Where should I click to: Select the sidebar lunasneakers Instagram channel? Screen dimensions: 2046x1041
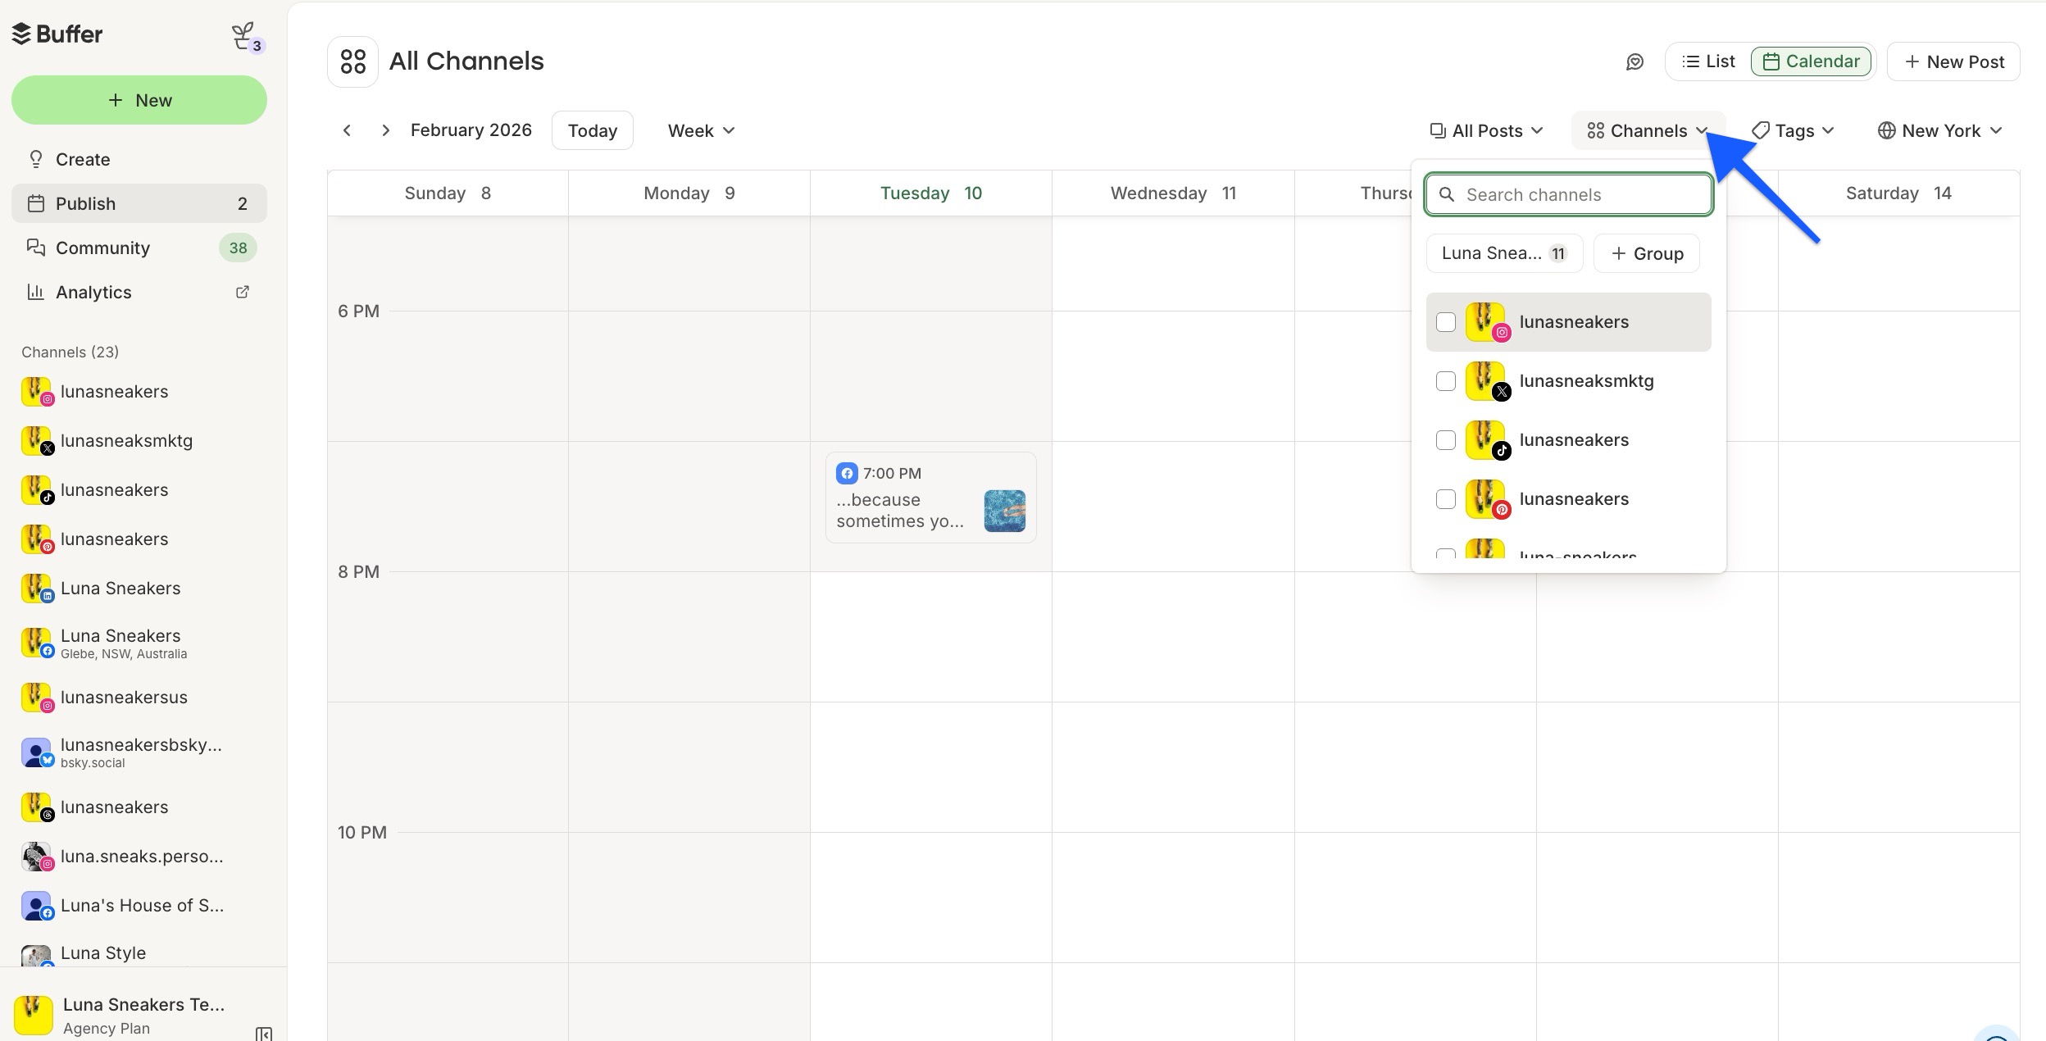[x=139, y=392]
